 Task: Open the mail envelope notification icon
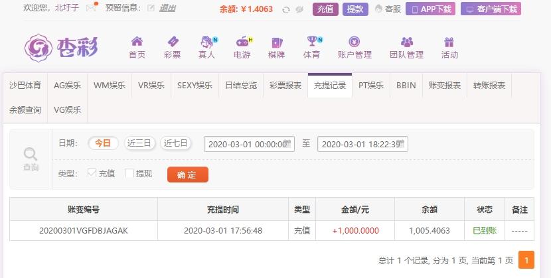pos(92,8)
